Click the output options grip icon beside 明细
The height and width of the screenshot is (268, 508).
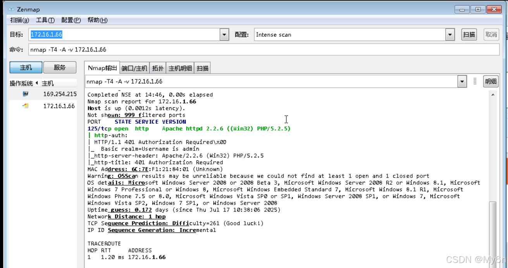[x=475, y=81]
